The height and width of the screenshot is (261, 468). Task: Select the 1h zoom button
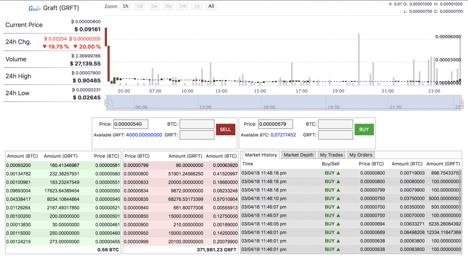pyautogui.click(x=126, y=6)
